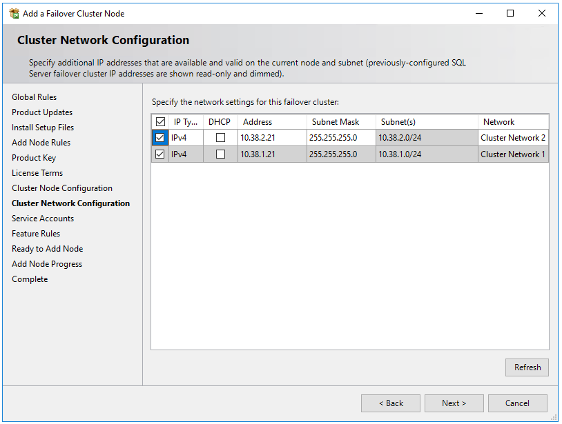This screenshot has height=424, width=562.
Task: Open the Service Accounts step
Action: 42,218
